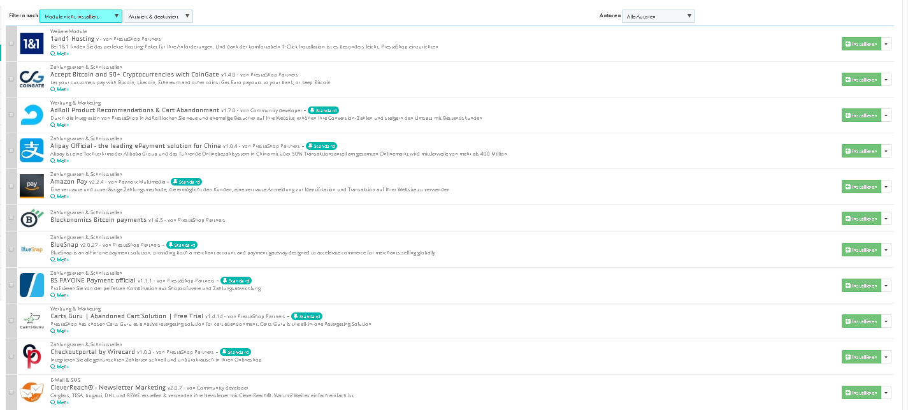Click the BS PAYONE module logo
The image size is (908, 410).
(x=32, y=285)
